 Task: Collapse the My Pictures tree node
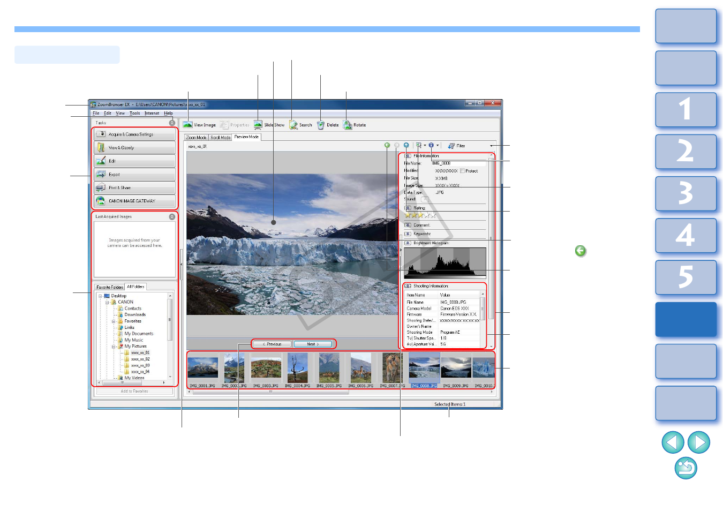coord(114,347)
